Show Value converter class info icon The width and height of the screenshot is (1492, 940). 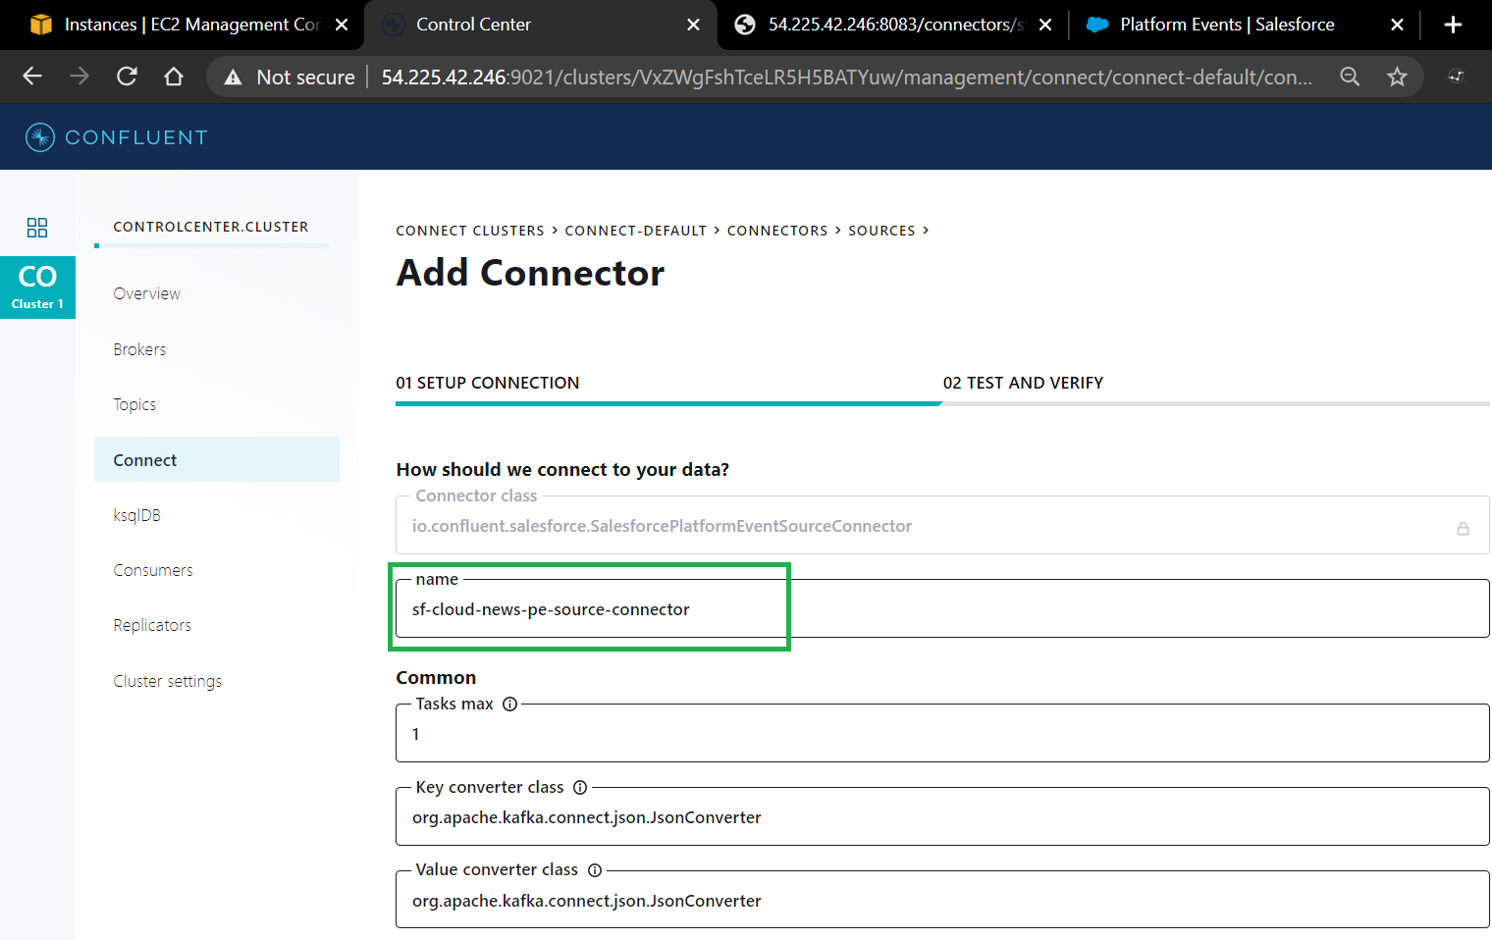(x=595, y=870)
